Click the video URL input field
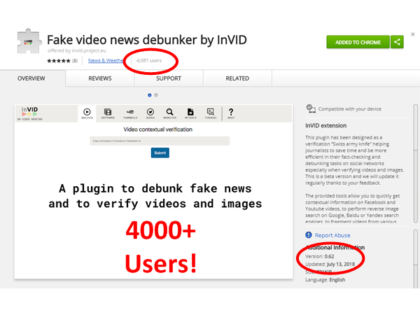The width and height of the screenshot is (420, 315). pyautogui.click(x=160, y=141)
